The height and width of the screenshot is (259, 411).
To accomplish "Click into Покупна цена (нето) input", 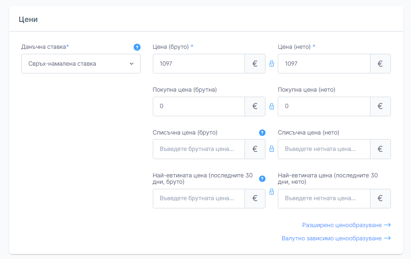I will point(324,106).
